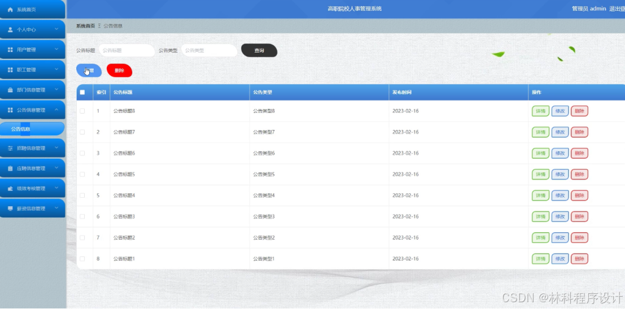Expand the 个人中心 menu chevron
The image size is (625, 309).
tap(56, 29)
